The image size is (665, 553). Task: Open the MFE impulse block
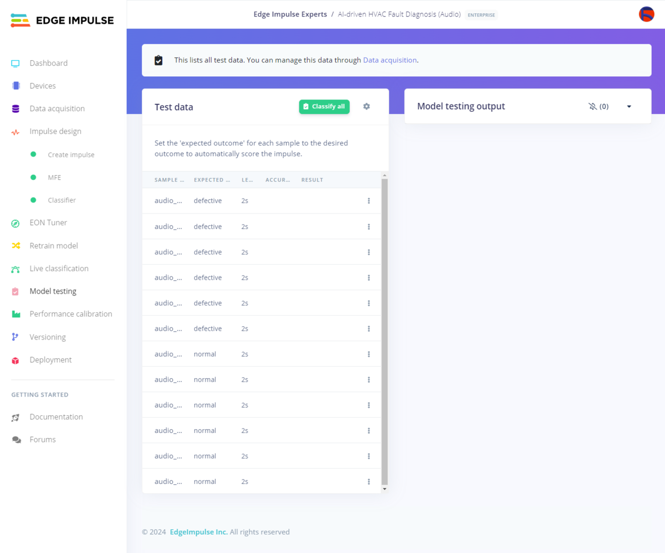(x=54, y=178)
